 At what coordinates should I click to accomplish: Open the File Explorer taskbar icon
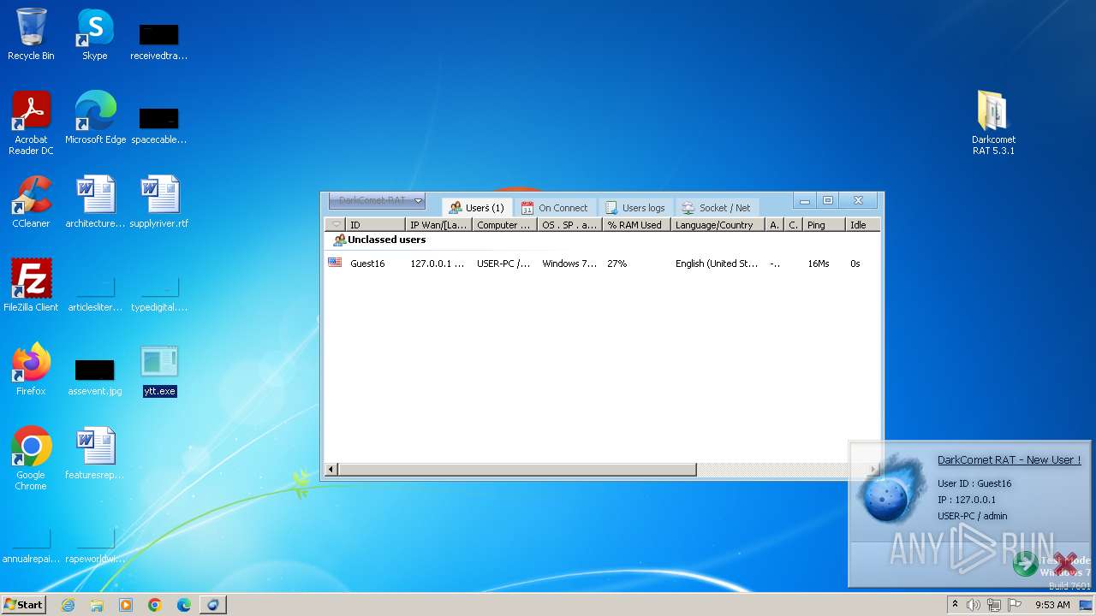click(x=97, y=605)
